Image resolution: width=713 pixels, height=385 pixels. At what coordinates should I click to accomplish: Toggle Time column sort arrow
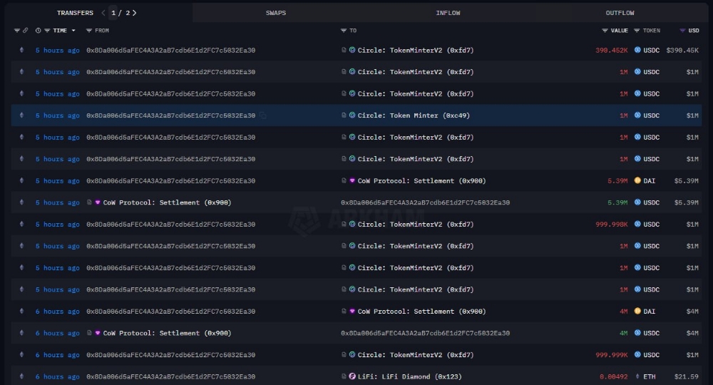[x=73, y=31]
